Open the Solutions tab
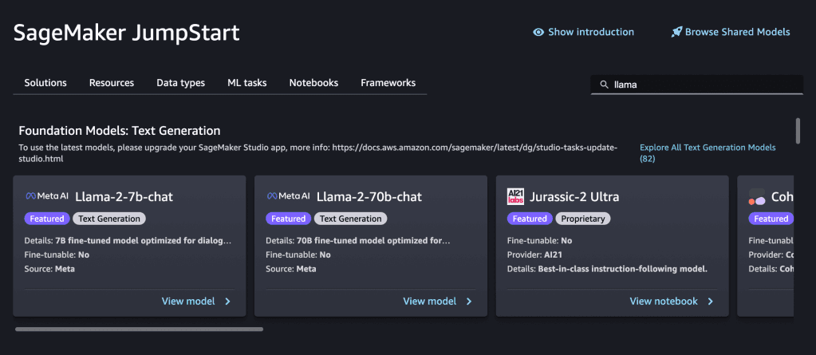Screen dimensions: 816x355 pyautogui.click(x=45, y=83)
